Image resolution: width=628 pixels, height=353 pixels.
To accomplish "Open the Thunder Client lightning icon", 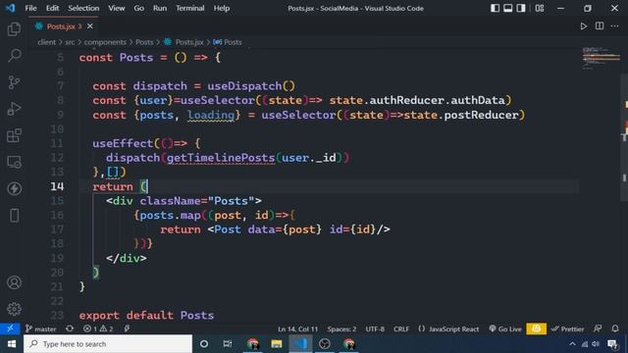I will [x=14, y=188].
